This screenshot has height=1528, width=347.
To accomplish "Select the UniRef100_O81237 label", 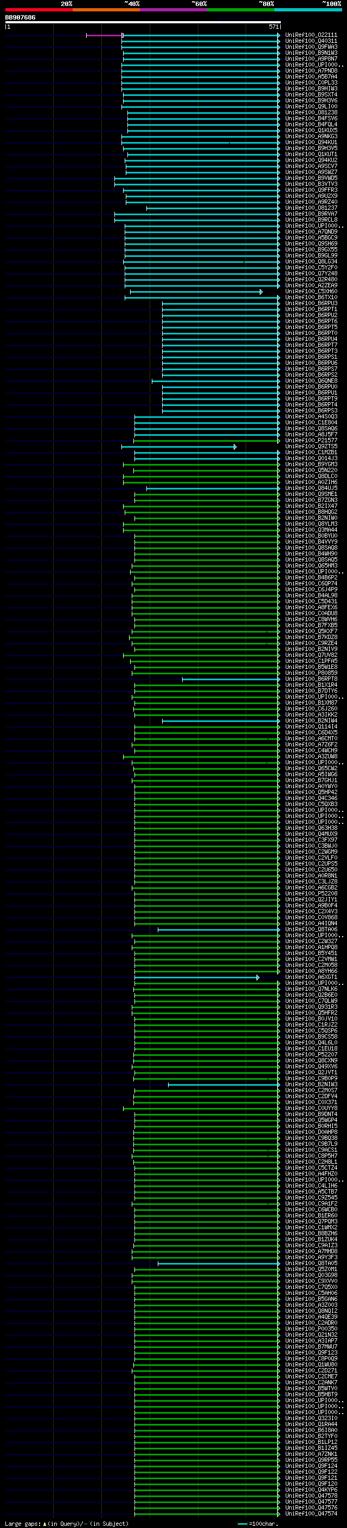I will (311, 208).
